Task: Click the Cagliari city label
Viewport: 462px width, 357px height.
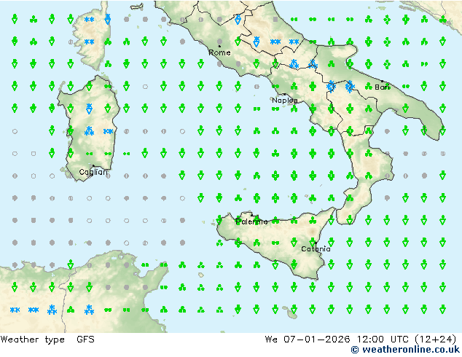Action: pyautogui.click(x=93, y=172)
